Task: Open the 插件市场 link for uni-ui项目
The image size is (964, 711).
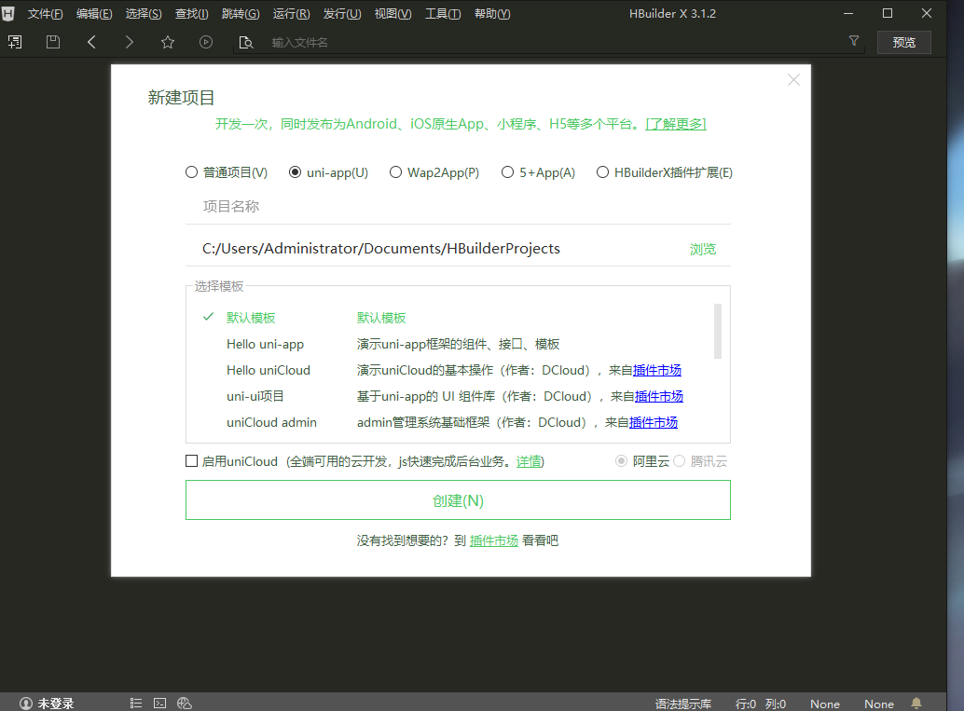Action: pyautogui.click(x=659, y=396)
